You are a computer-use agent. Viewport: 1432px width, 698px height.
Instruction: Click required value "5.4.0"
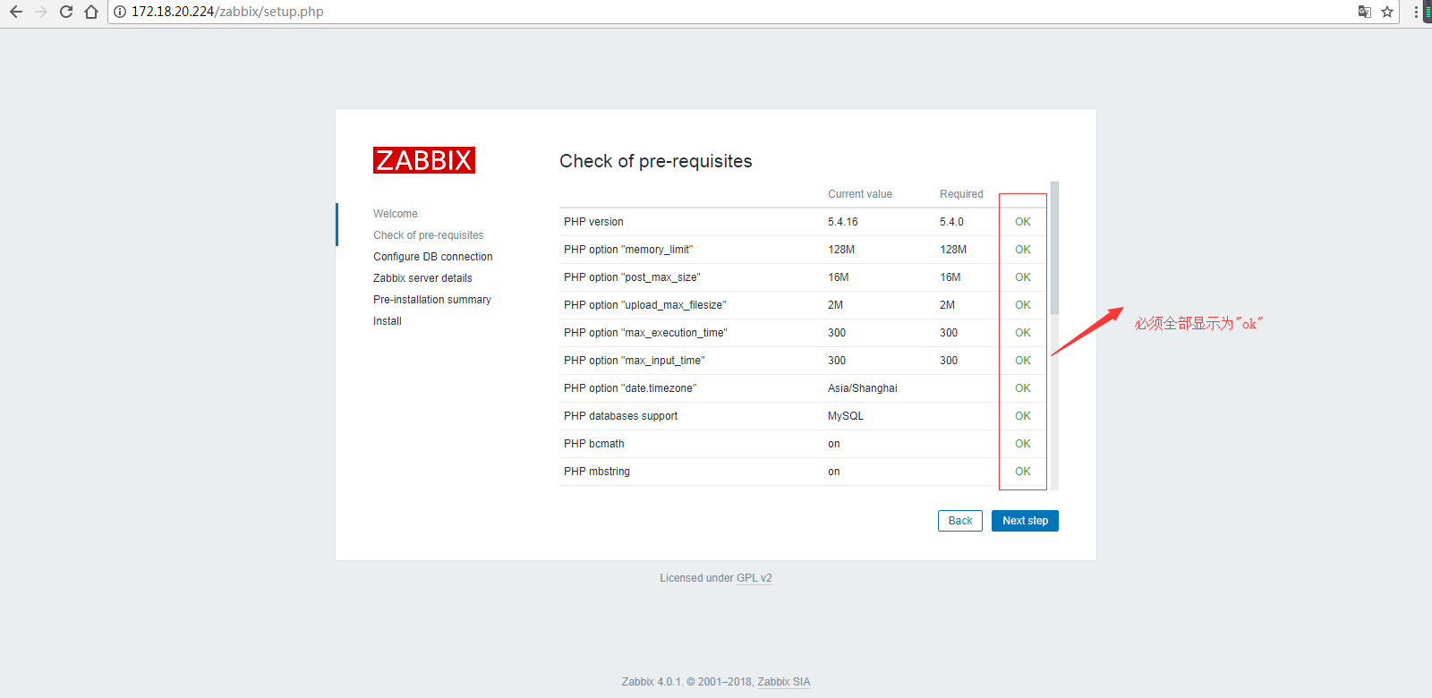pyautogui.click(x=951, y=222)
